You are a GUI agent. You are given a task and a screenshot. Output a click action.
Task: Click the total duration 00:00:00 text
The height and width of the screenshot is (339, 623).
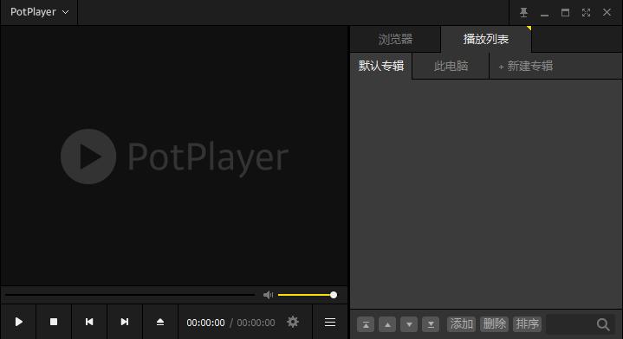click(256, 323)
